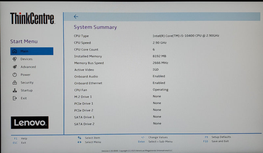Click the System Summary heading
This screenshot has height=153, width=263.
(95, 27)
